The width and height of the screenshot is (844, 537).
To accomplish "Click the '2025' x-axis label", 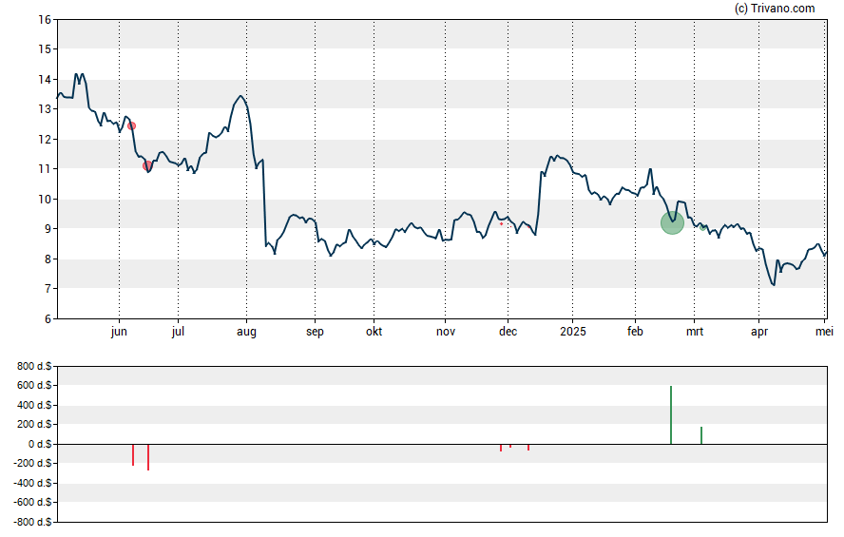I will point(573,332).
